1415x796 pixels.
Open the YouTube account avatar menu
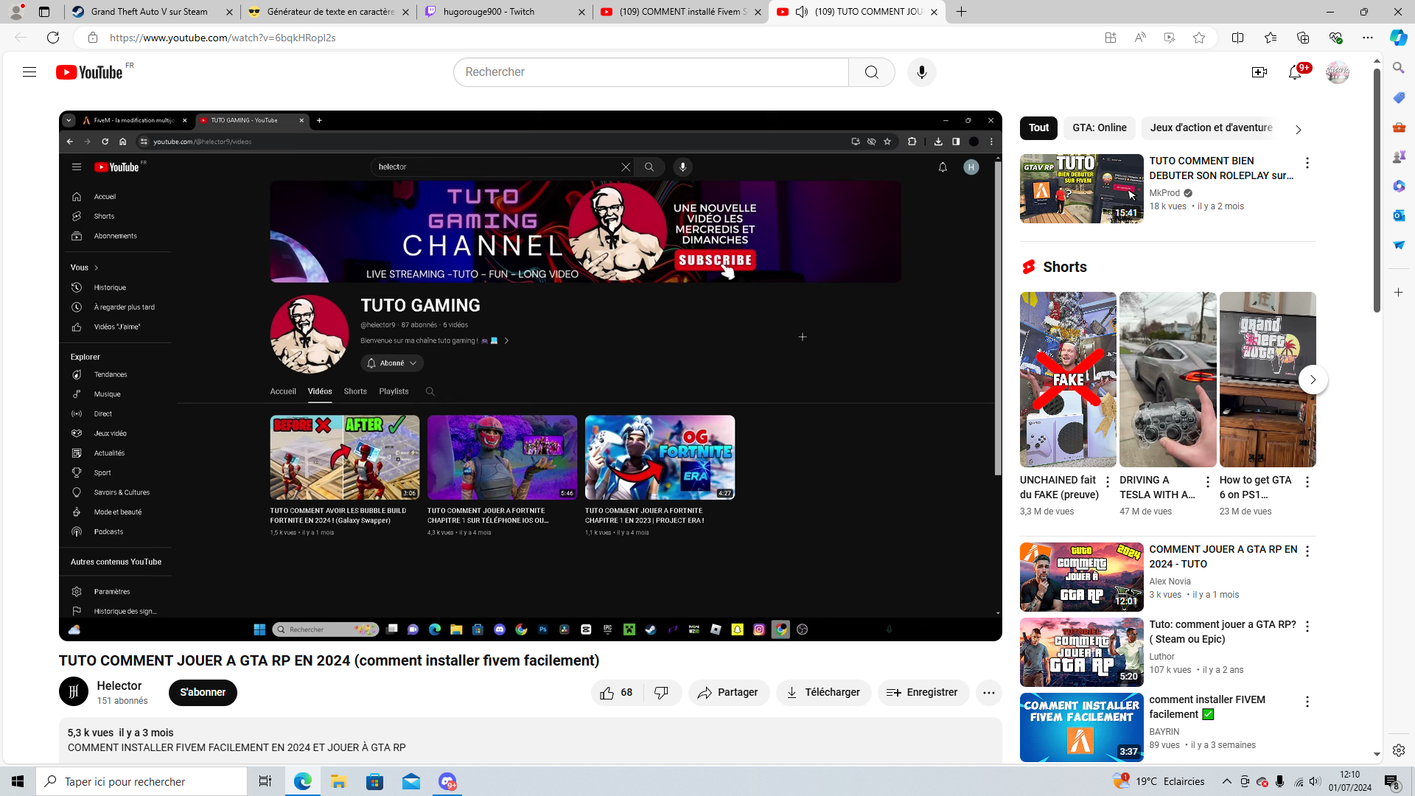(1338, 72)
